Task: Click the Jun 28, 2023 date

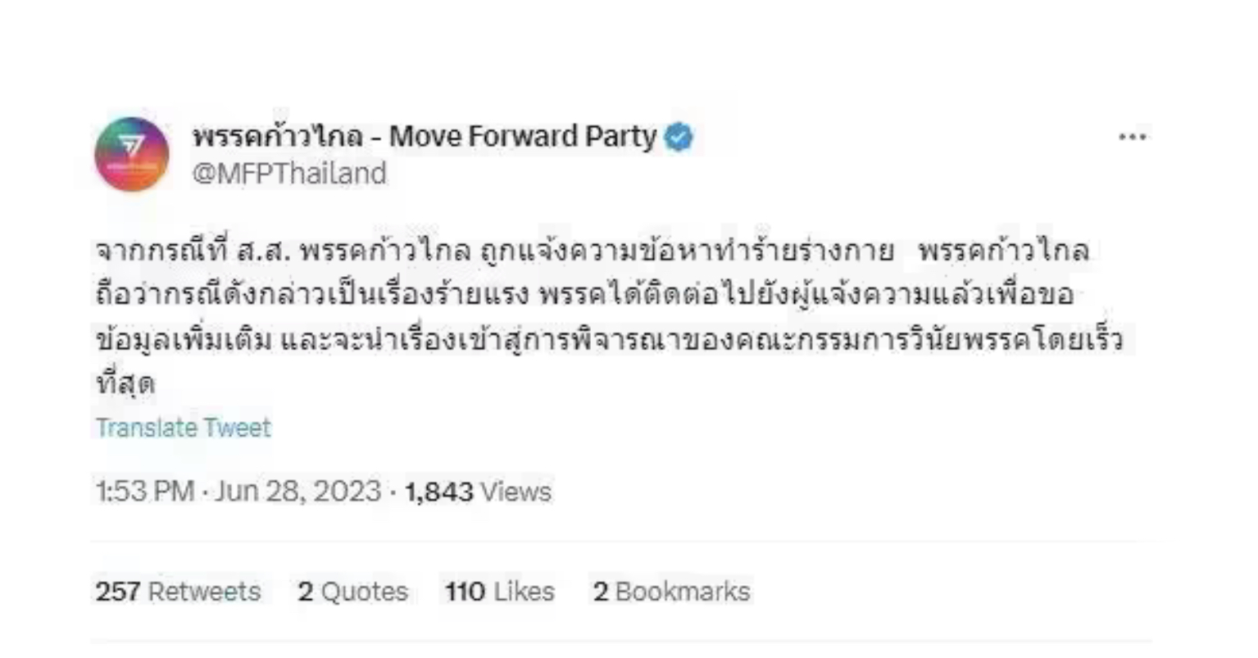Action: [x=298, y=492]
